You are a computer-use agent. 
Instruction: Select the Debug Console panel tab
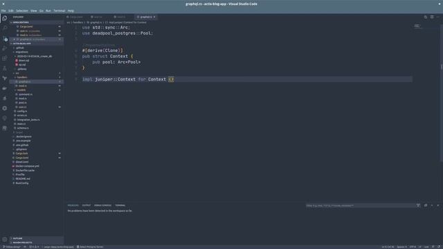(x=103, y=205)
